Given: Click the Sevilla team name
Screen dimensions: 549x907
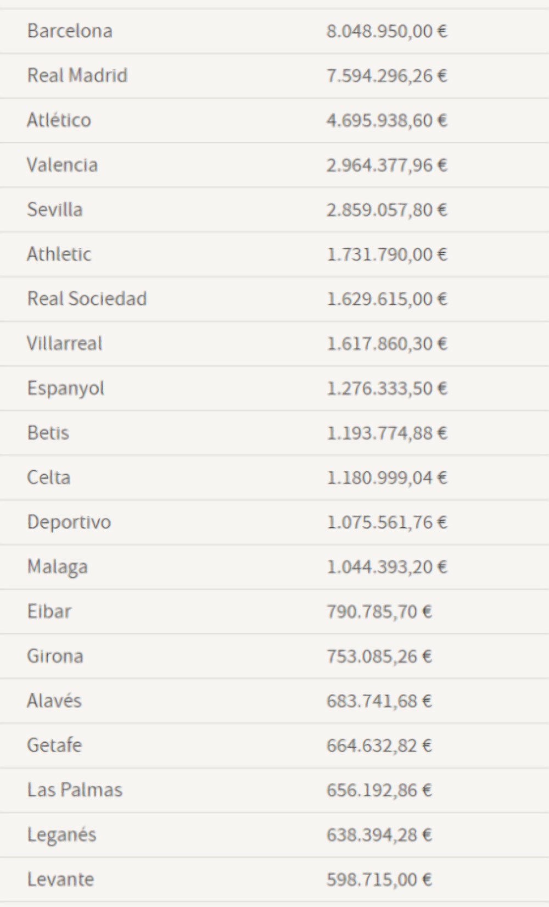Looking at the screenshot, I should tap(55, 209).
